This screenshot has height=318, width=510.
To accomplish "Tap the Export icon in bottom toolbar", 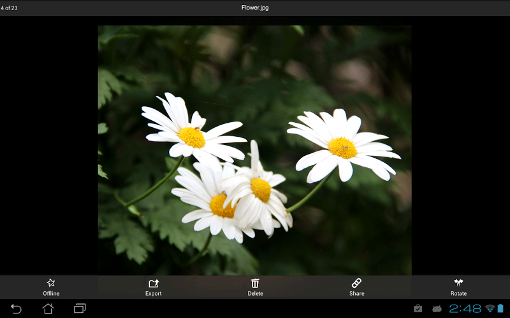I will coord(154,283).
